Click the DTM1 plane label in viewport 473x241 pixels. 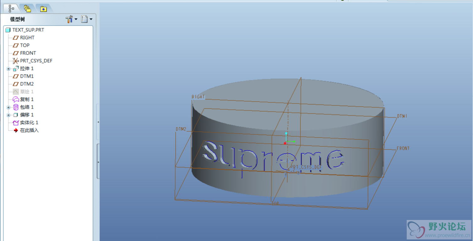point(402,116)
